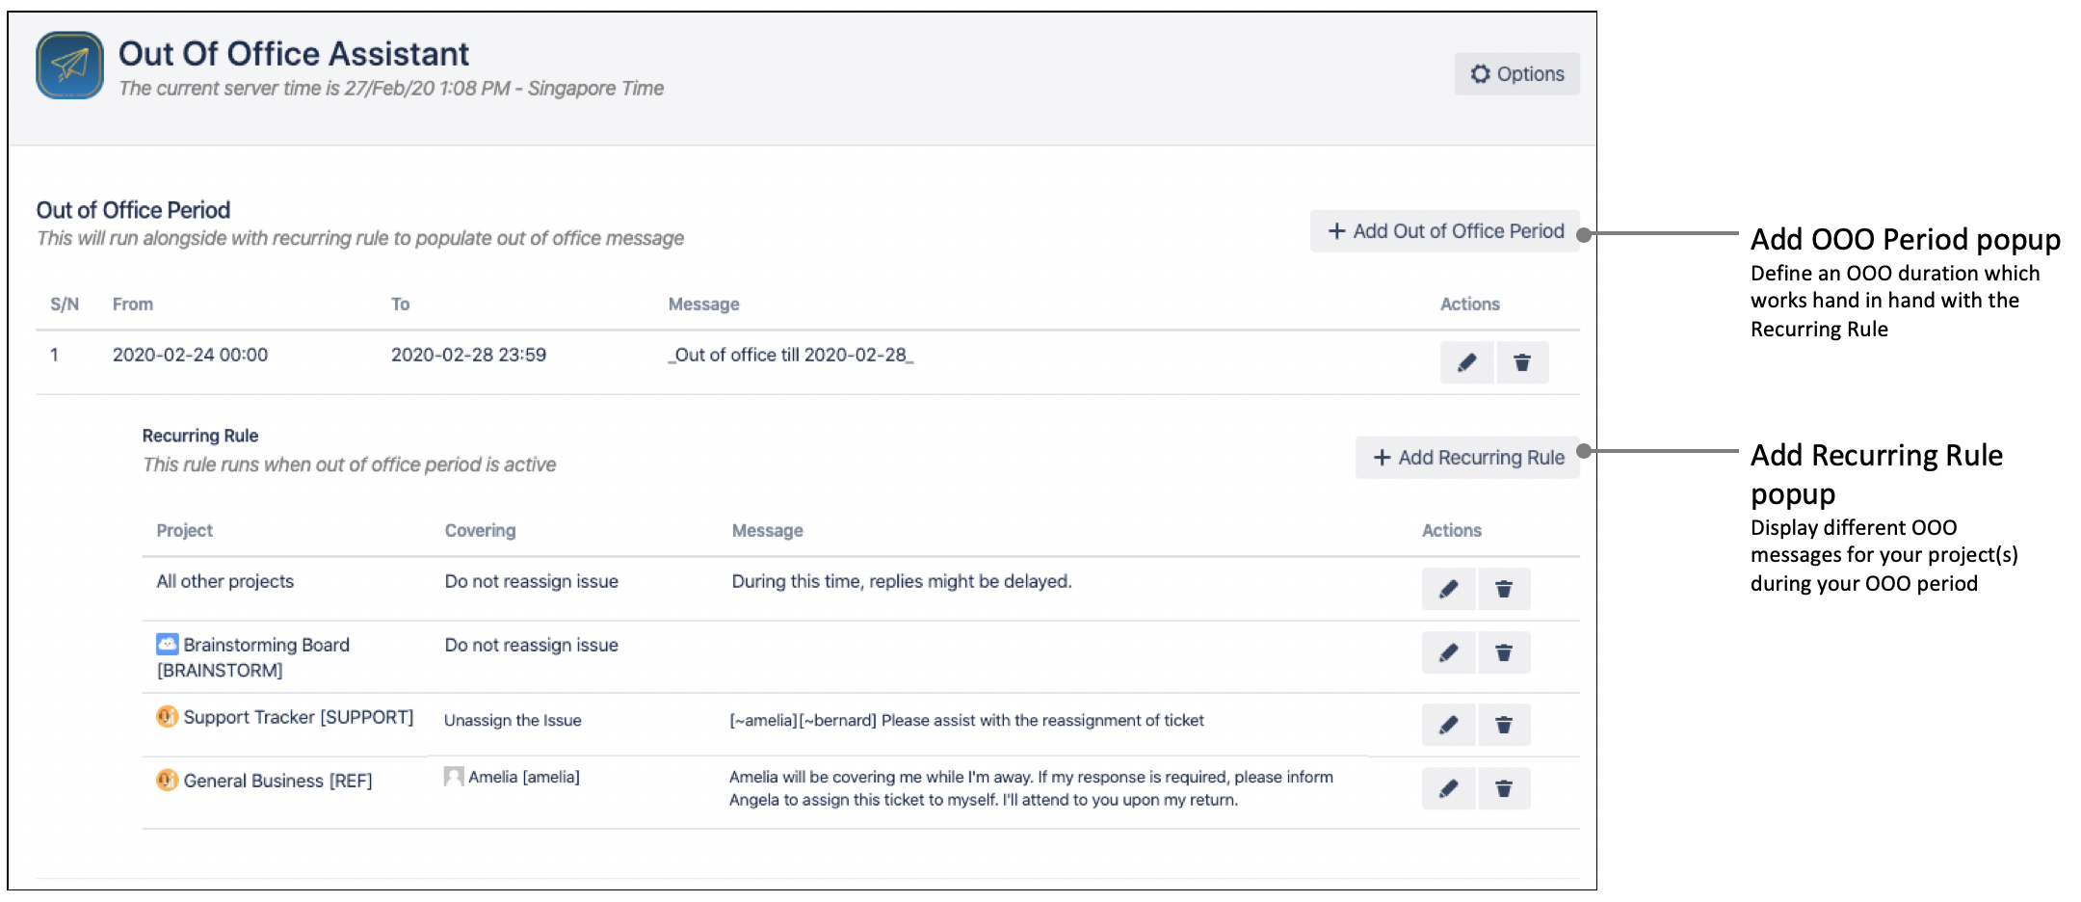Delete the Support Tracker rule
The image size is (2081, 902).
[1504, 726]
